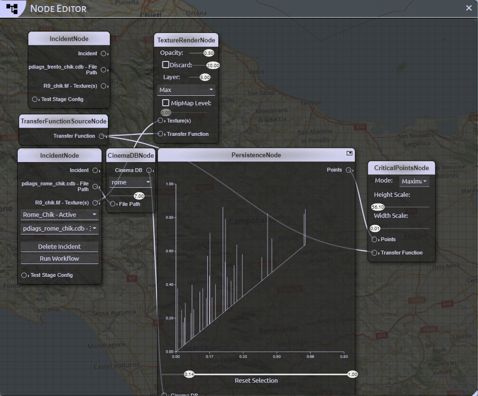
Task: Collapse the PersistenceNode with its minimize icon
Action: click(350, 153)
